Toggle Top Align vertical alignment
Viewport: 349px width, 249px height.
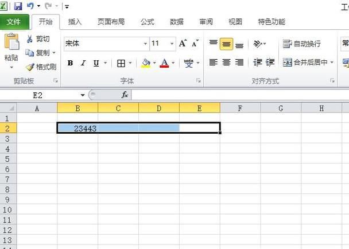coord(213,44)
